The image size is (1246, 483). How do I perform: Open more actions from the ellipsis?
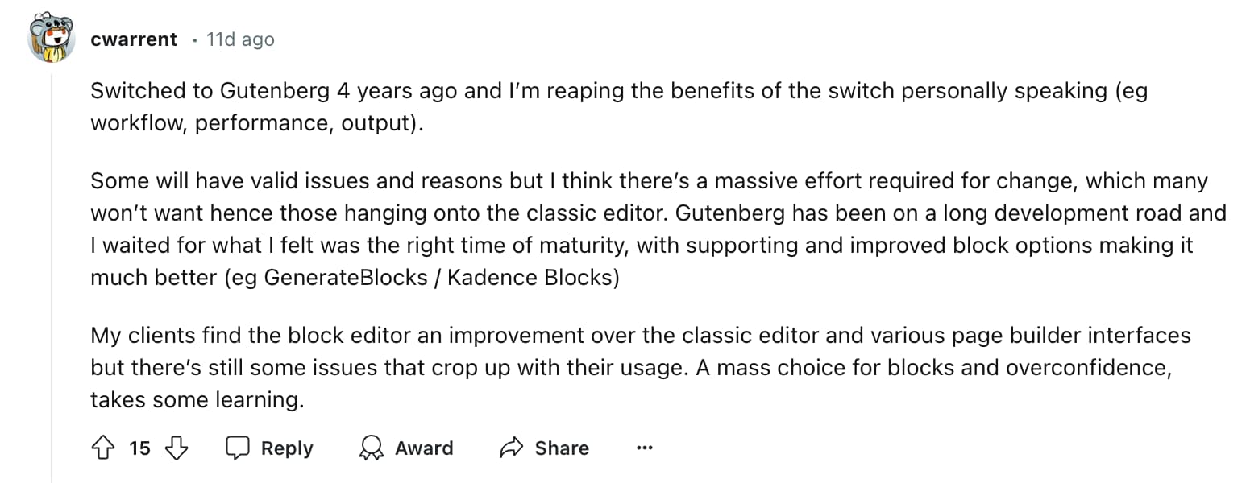644,448
